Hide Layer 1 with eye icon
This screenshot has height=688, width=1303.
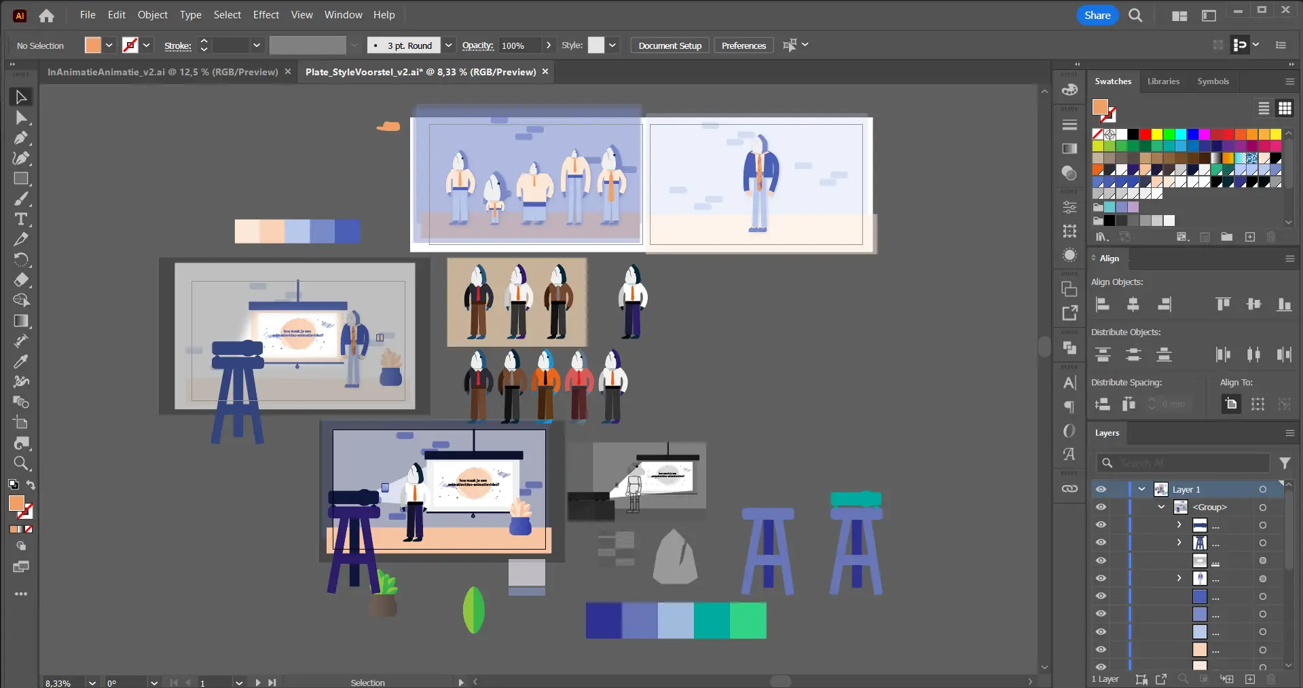click(1101, 489)
